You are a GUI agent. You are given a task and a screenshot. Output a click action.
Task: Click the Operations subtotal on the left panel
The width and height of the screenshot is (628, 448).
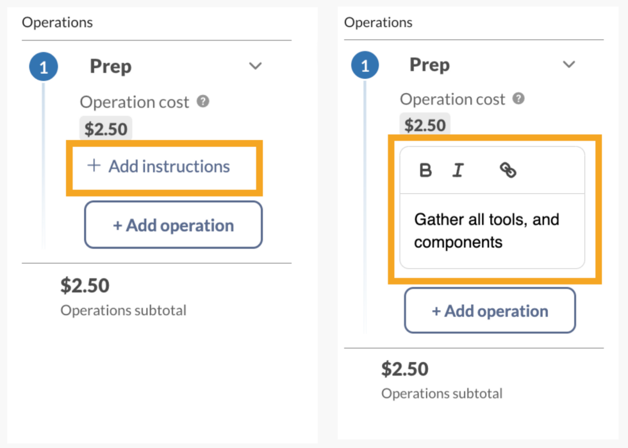(123, 310)
